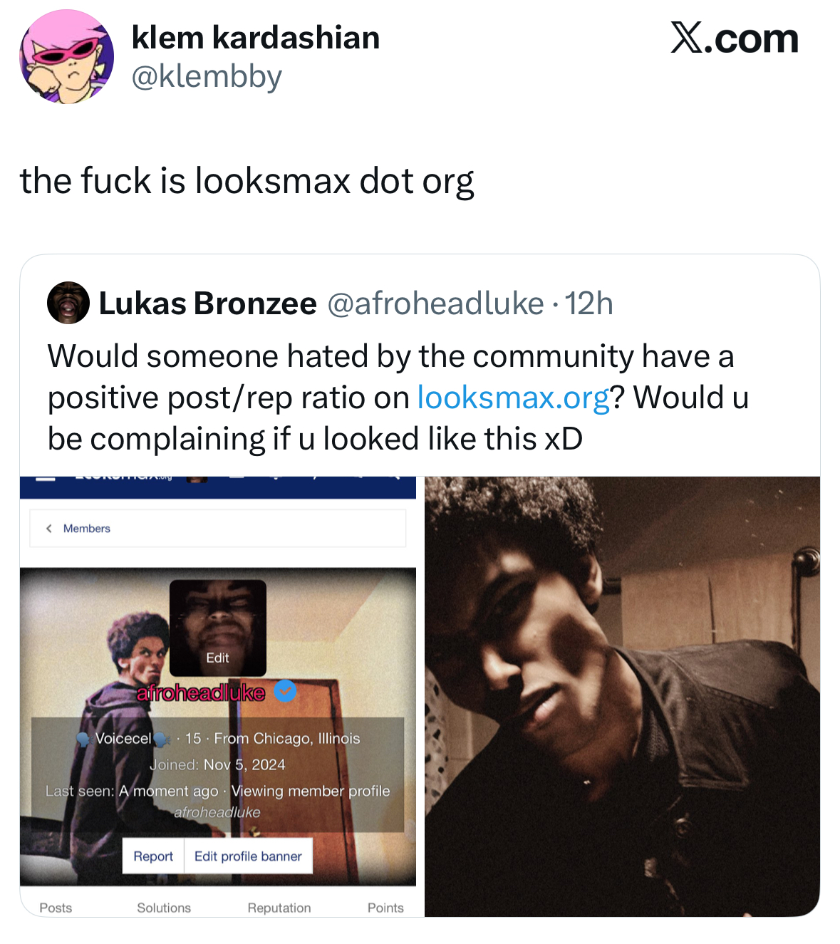Click Edit on the profile avatar

point(217,658)
